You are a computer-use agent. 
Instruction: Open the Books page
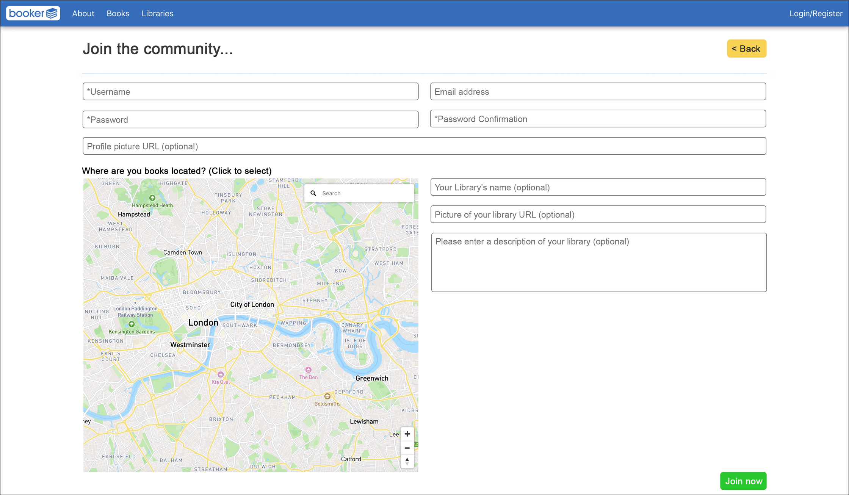pos(118,13)
